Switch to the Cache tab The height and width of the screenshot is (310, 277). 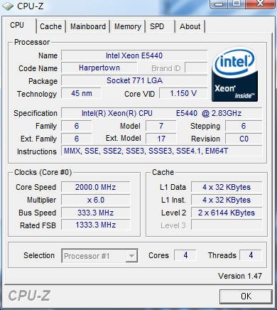[50, 26]
